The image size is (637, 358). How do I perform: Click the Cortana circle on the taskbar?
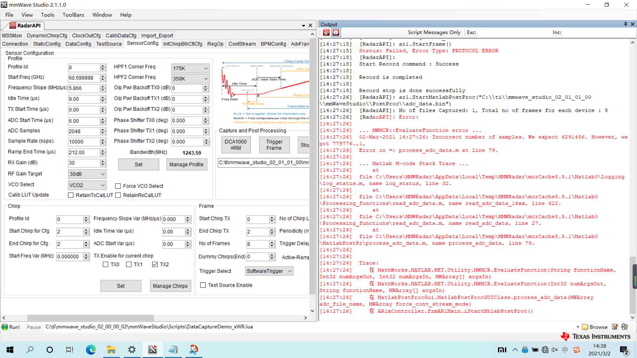point(50,350)
